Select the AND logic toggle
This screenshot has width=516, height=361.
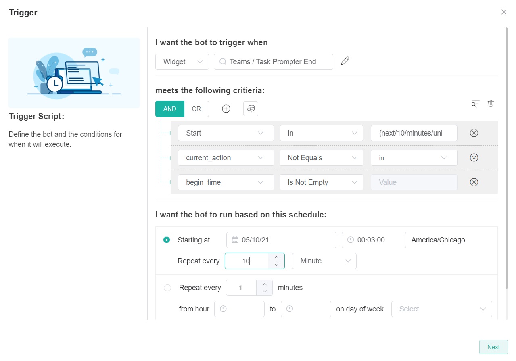(x=170, y=109)
